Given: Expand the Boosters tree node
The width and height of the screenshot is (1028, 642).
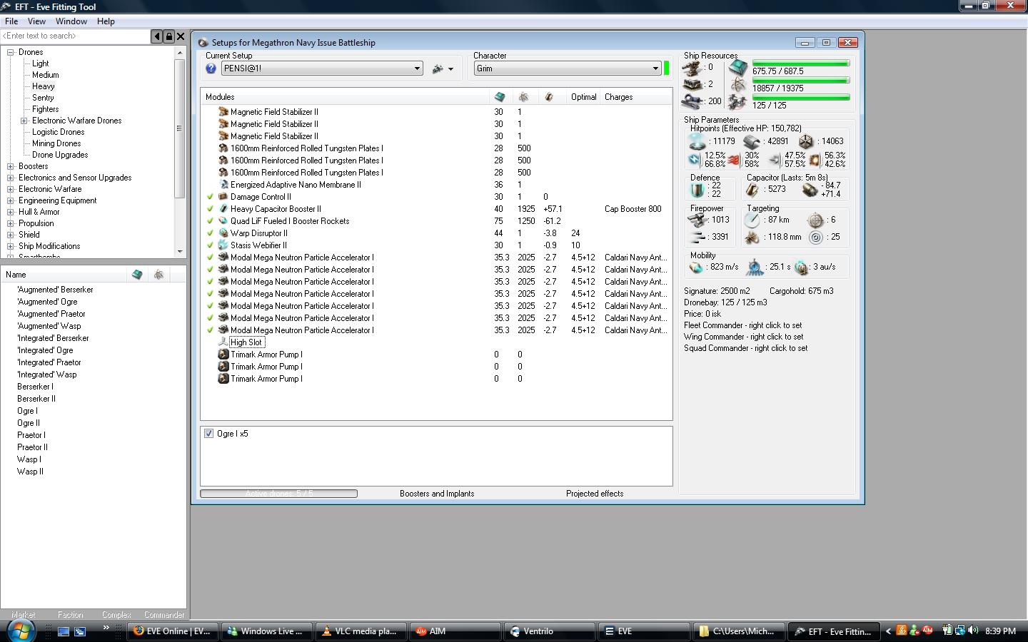Looking at the screenshot, I should coord(11,166).
